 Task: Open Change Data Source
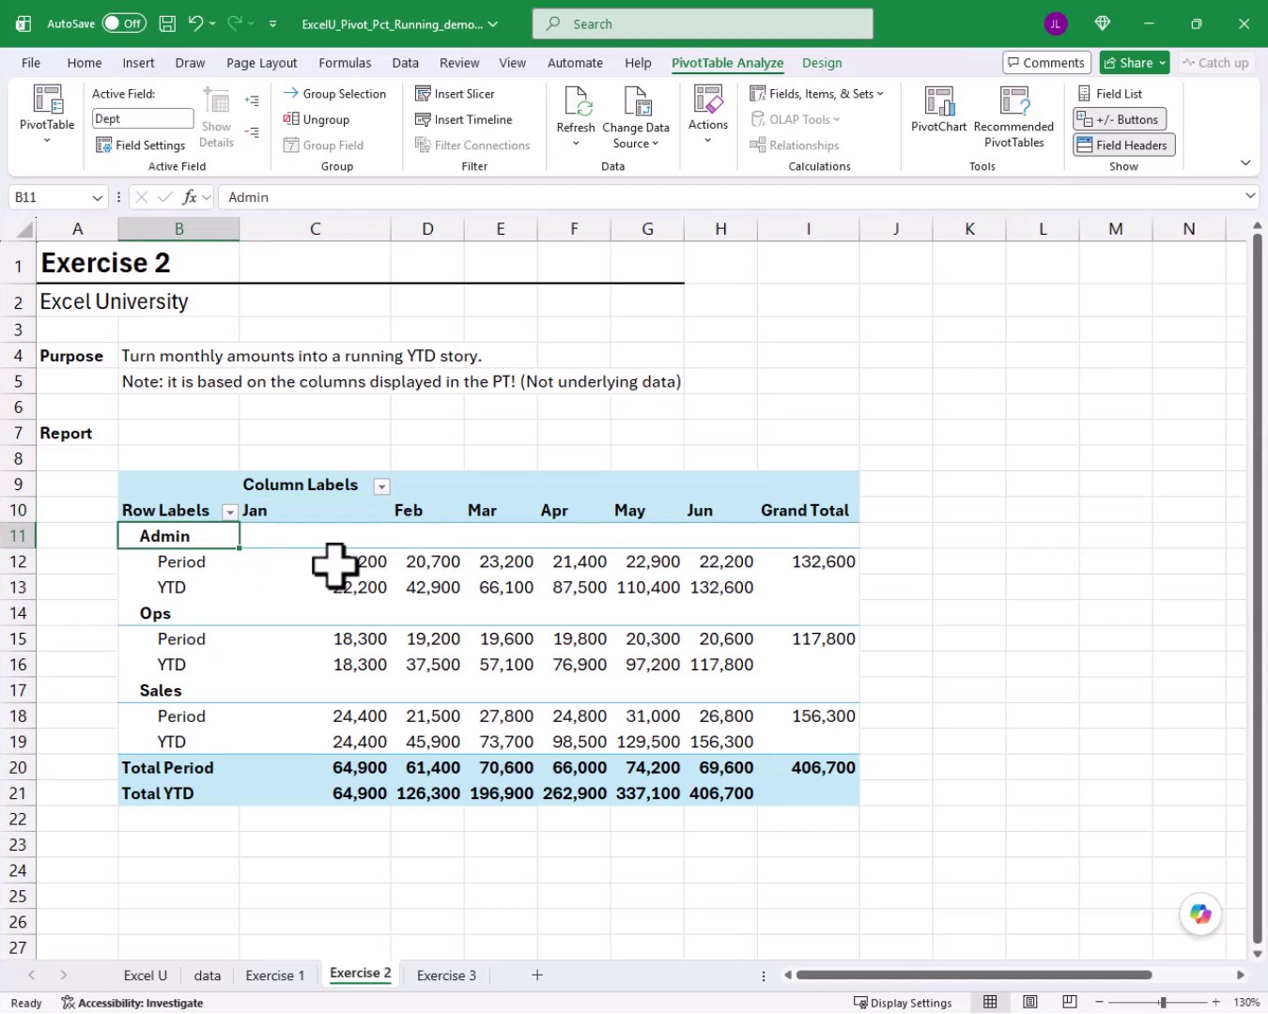click(x=636, y=116)
